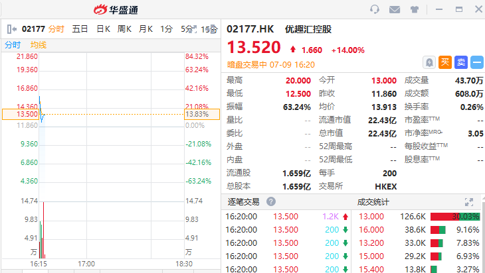Set a price alert with bell icon
Image resolution: width=485 pixels, height=273 pixels.
click(430, 62)
